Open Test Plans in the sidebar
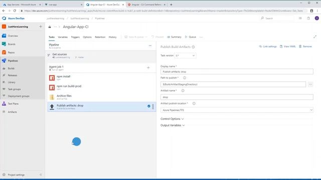 (x=13, y=103)
